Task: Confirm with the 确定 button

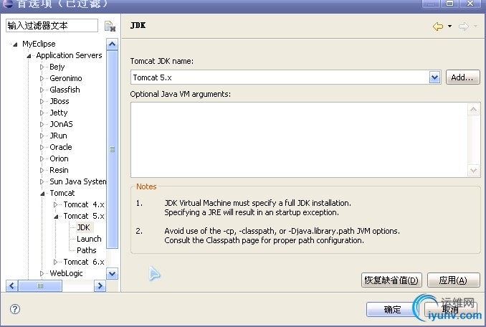Action: click(x=392, y=309)
